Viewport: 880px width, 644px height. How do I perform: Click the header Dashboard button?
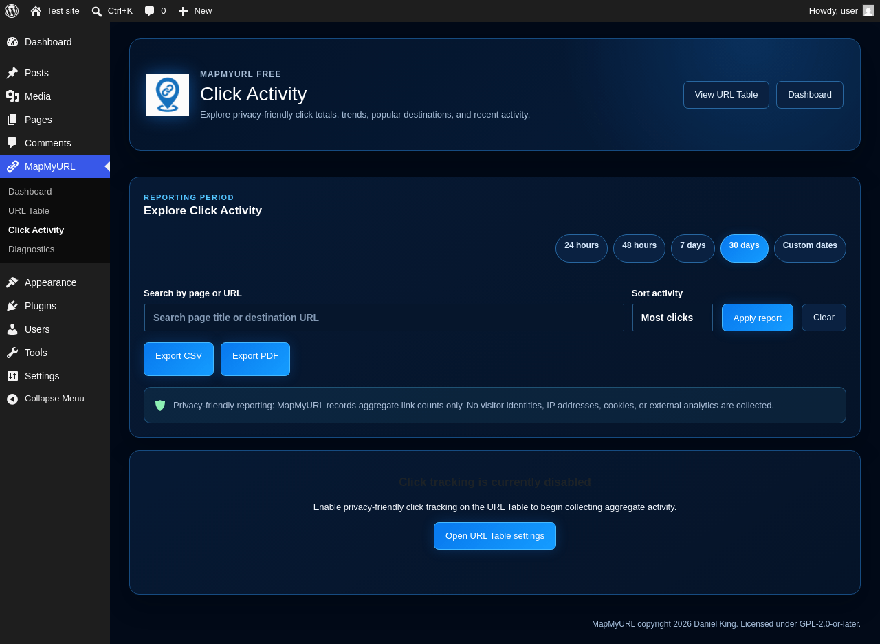point(810,95)
